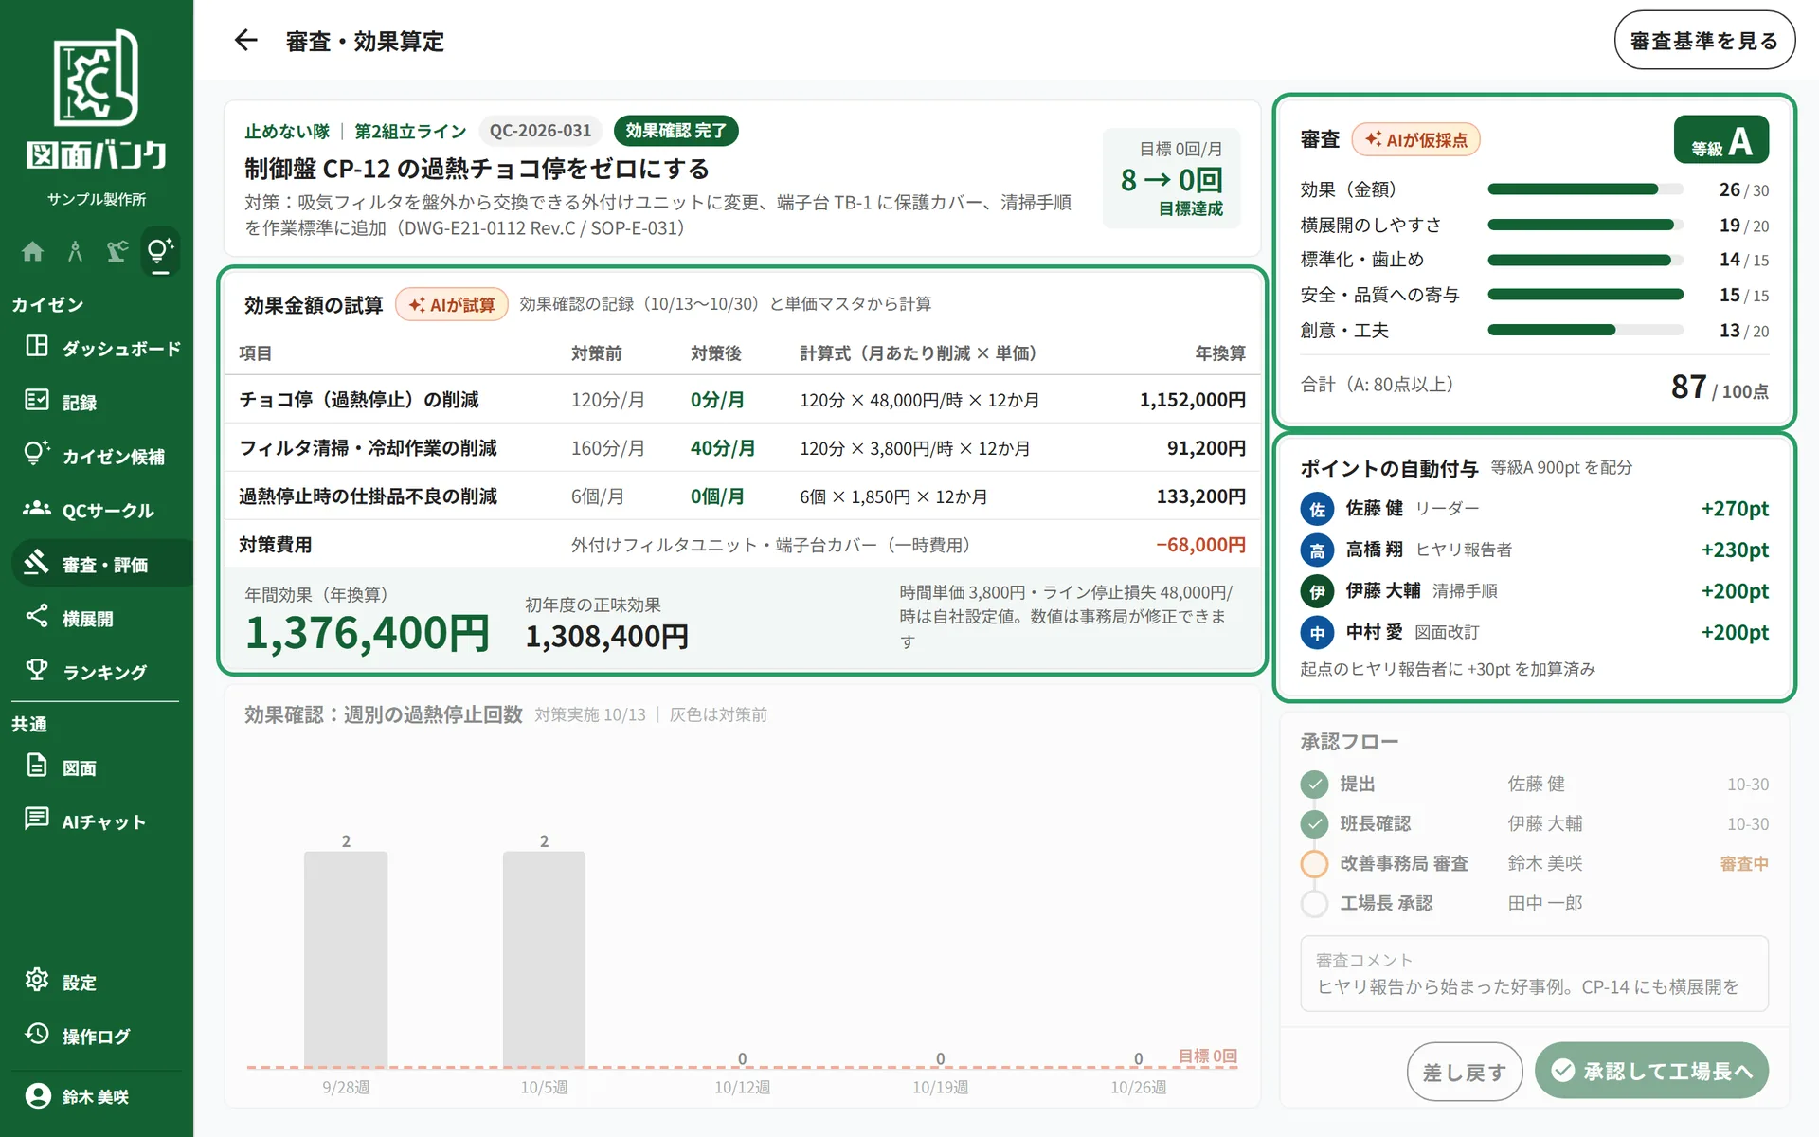Click the 差し戻す button
This screenshot has height=1137, width=1819.
tap(1464, 1072)
